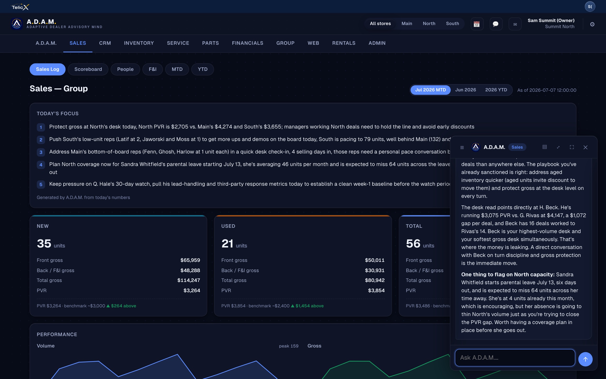
Task: Open the user avatar menu in the top corner
Action: click(x=590, y=7)
